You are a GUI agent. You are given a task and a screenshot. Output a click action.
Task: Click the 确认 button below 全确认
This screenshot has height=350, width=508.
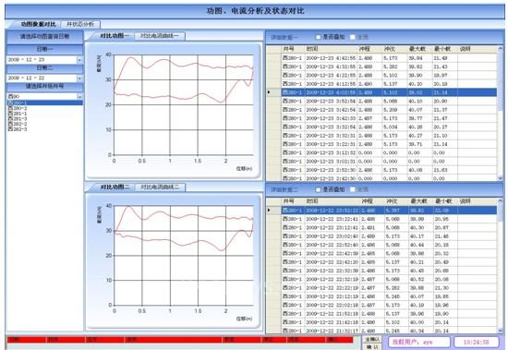[x=372, y=346]
